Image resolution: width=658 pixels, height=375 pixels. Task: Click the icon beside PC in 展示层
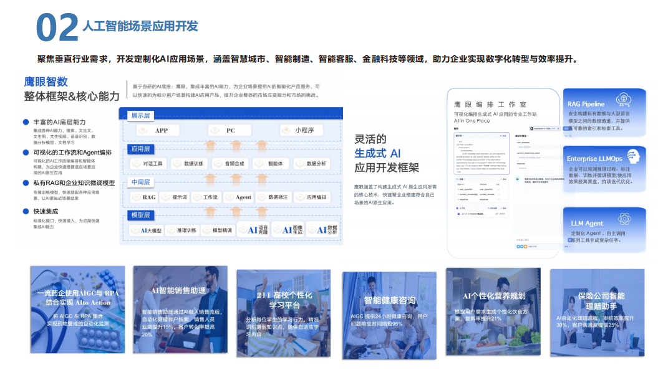(x=214, y=131)
